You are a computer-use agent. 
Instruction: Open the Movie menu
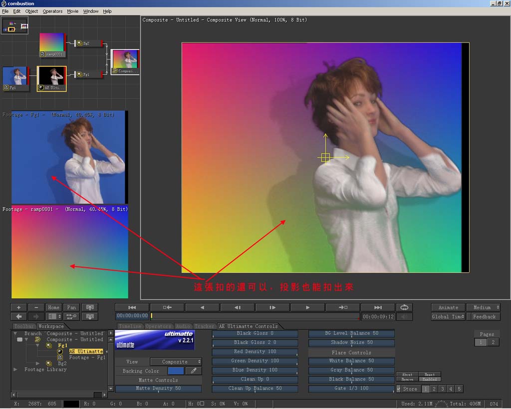click(x=73, y=11)
